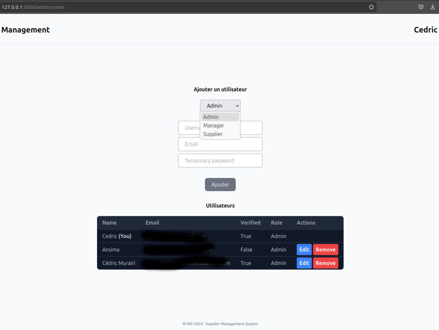Click the footer Supplier Management System text
Image resolution: width=439 pixels, height=330 pixels.
click(231, 324)
